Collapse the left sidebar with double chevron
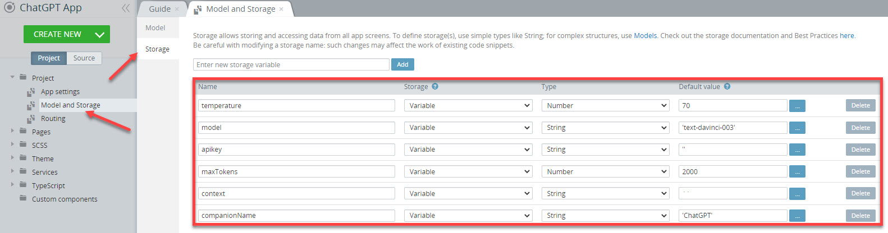888x233 pixels. click(x=125, y=8)
